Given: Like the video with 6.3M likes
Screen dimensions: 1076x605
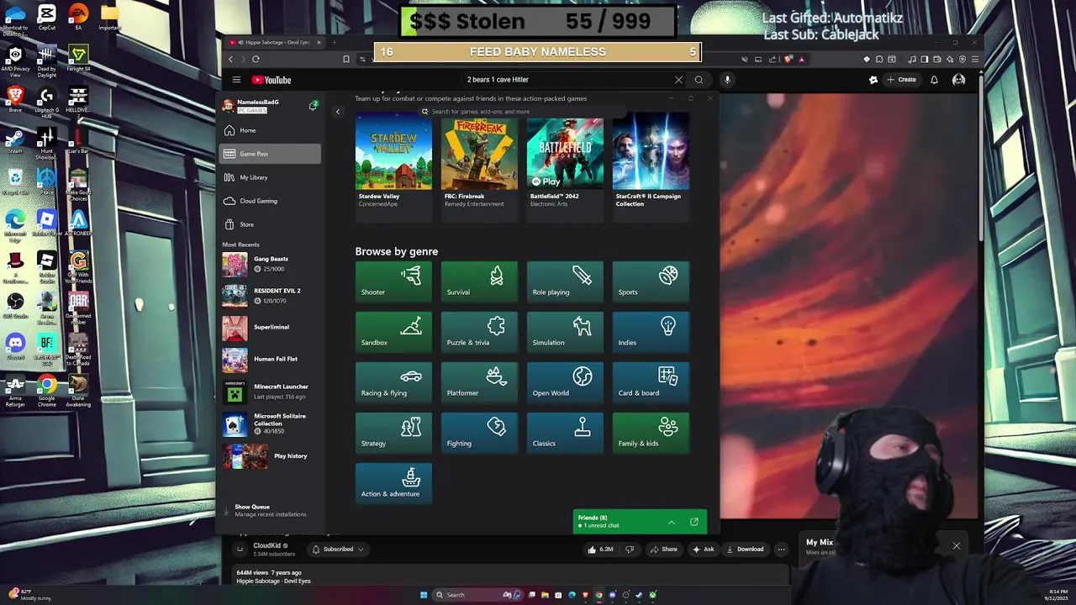Looking at the screenshot, I should 600,550.
